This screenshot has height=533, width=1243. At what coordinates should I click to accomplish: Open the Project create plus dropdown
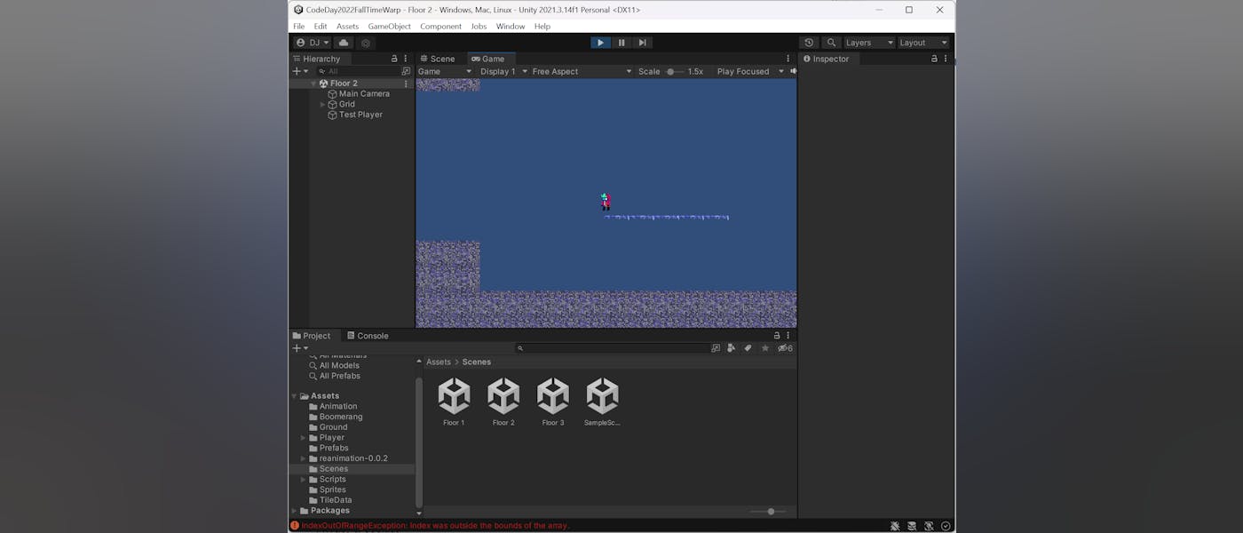pyautogui.click(x=300, y=348)
